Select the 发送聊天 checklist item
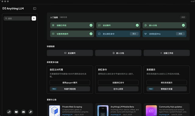Image resolution: width=195 pixels, height=116 pixels. click(x=118, y=25)
